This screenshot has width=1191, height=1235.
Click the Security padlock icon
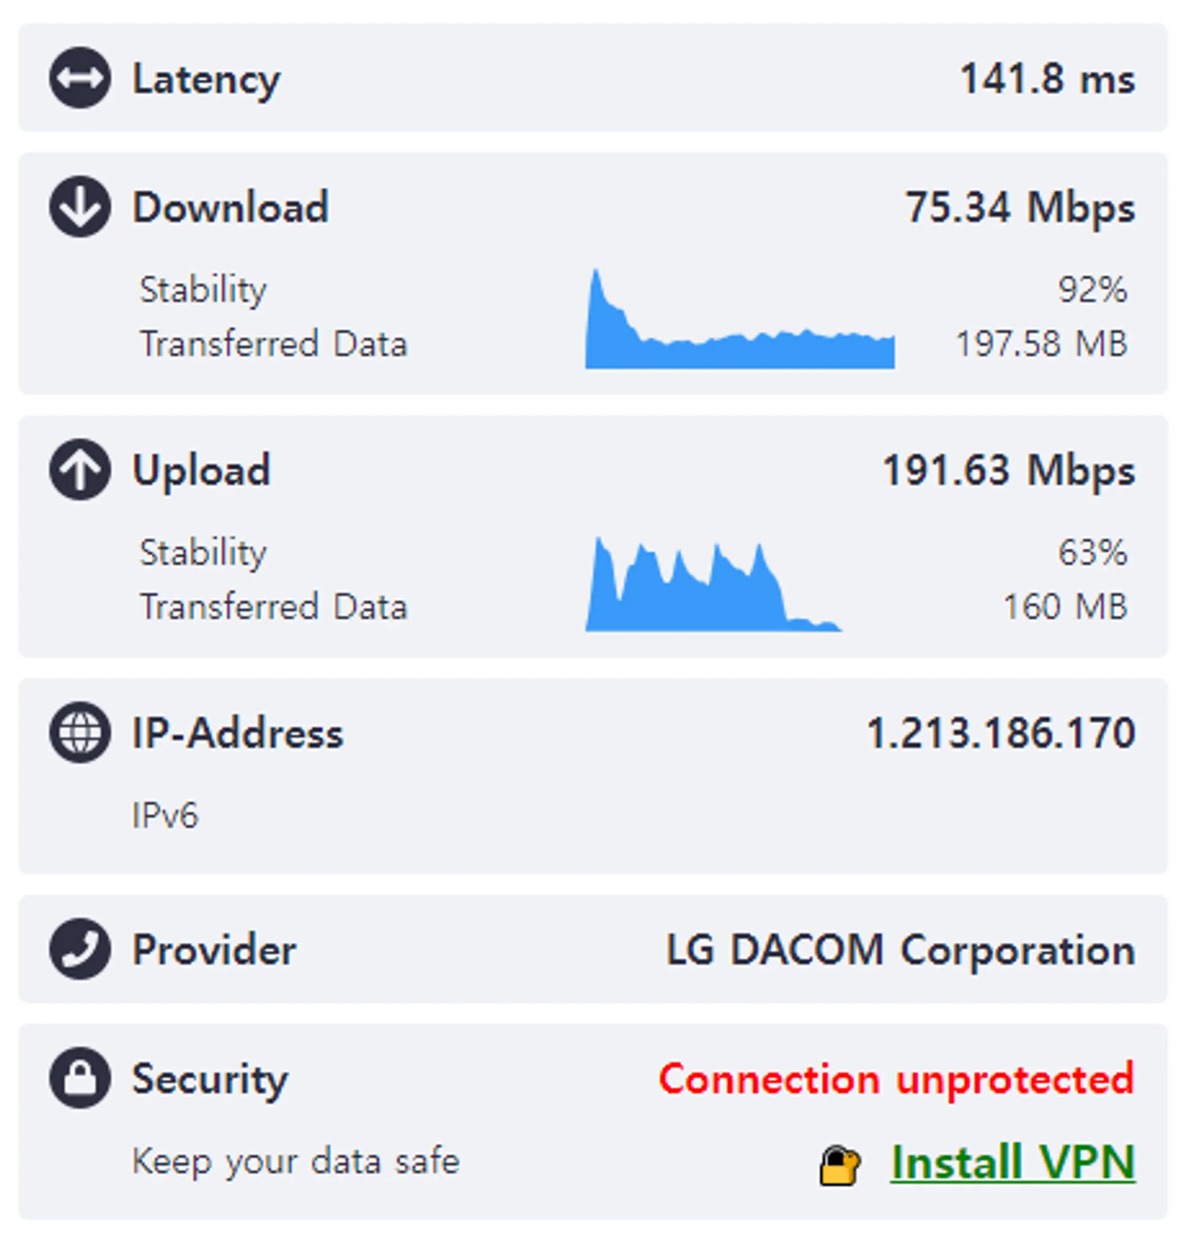point(80,1077)
